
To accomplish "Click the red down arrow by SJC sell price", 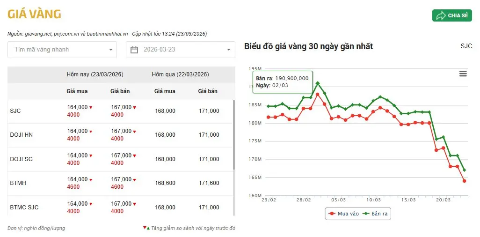I will 135,108.
